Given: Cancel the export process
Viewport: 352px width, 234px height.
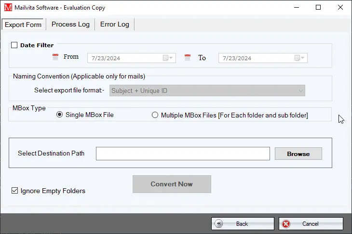Looking at the screenshot, I should coord(311,223).
